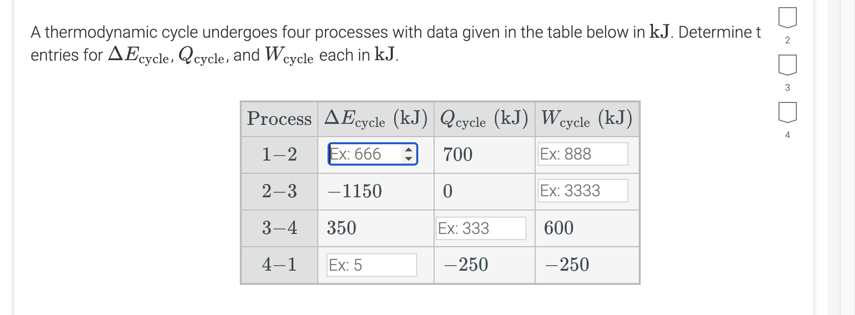Click the bookmark icon for section 4
The image size is (855, 315).
(788, 113)
